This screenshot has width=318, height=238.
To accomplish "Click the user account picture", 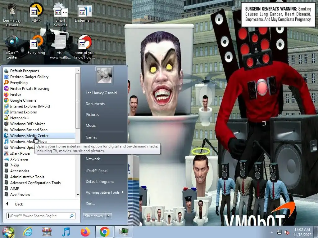I will click(104, 75).
